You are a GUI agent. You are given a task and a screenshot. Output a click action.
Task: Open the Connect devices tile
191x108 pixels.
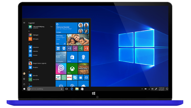(x=86, y=77)
